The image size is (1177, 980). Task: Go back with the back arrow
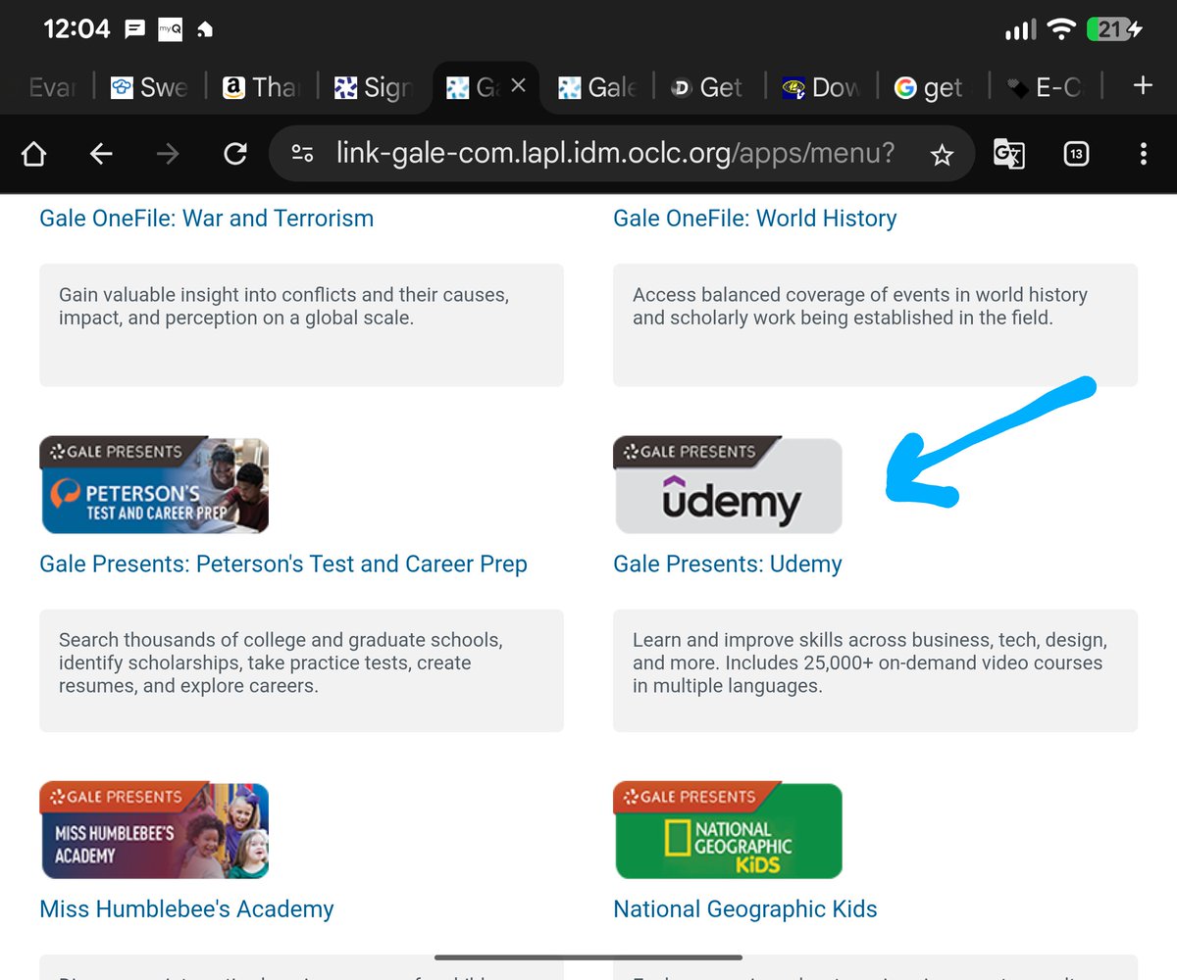pos(101,154)
